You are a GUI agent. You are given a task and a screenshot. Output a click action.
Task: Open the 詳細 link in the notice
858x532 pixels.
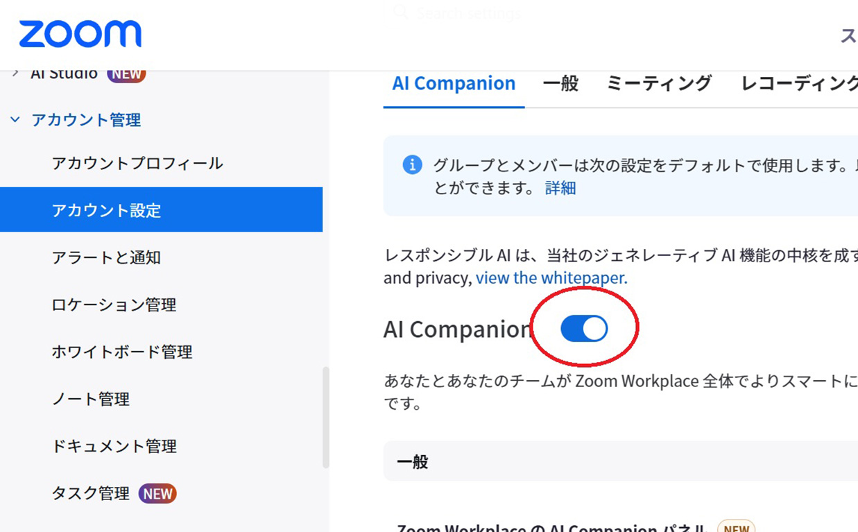[560, 188]
